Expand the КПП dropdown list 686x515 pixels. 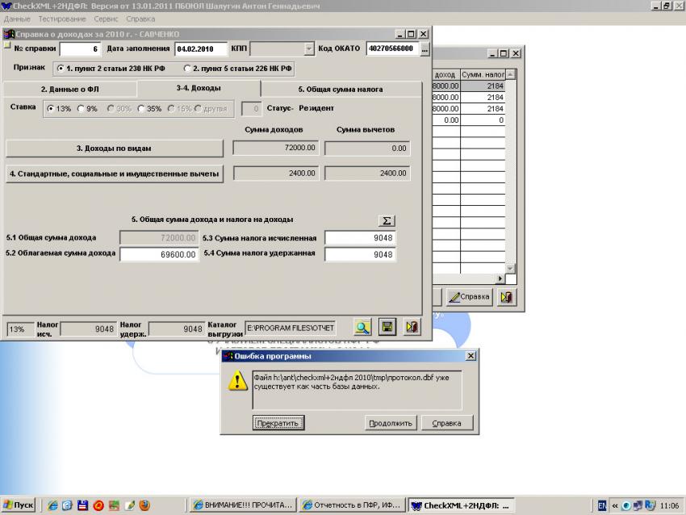coord(308,48)
